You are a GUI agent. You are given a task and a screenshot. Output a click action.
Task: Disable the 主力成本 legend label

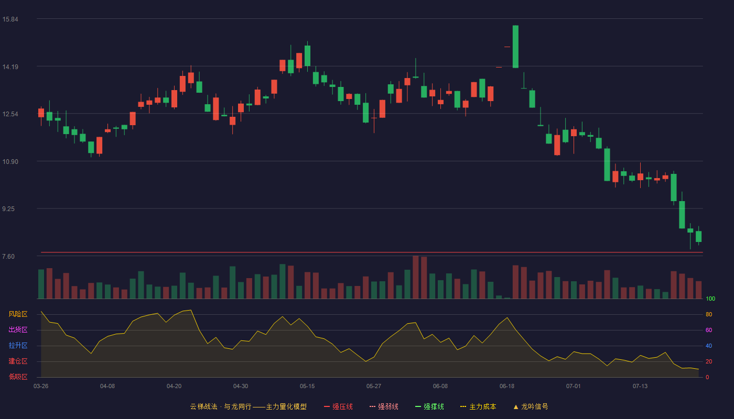(482, 406)
